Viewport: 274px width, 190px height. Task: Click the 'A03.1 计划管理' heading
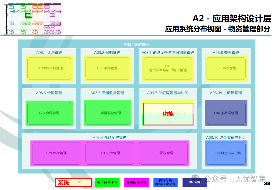(49, 53)
